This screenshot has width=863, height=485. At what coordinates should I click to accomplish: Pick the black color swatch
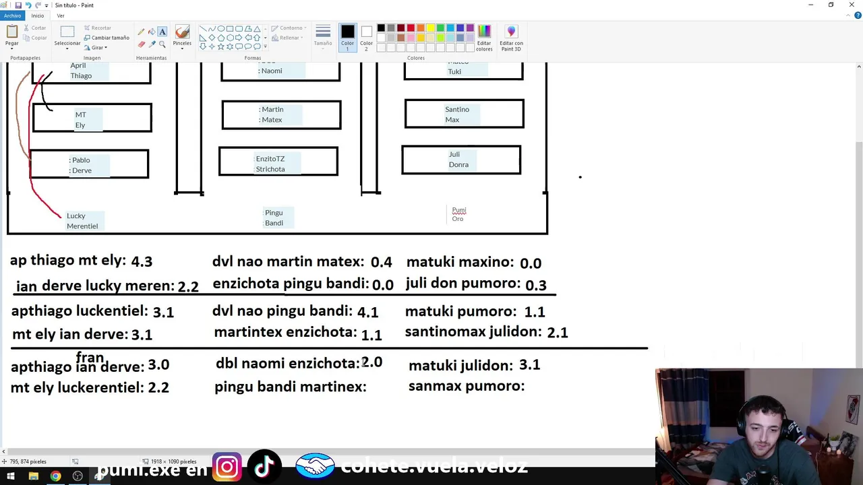tap(381, 28)
